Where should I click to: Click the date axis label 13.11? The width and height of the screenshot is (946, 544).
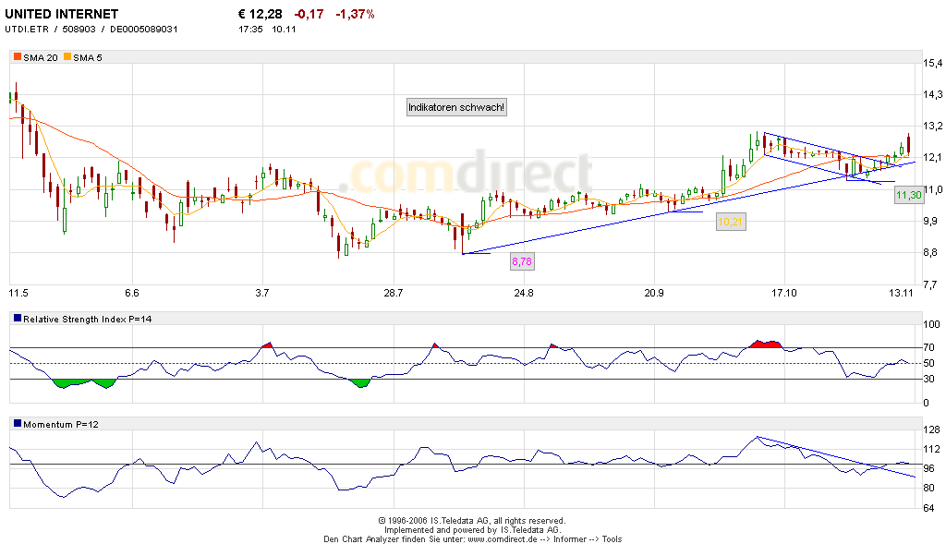(901, 293)
